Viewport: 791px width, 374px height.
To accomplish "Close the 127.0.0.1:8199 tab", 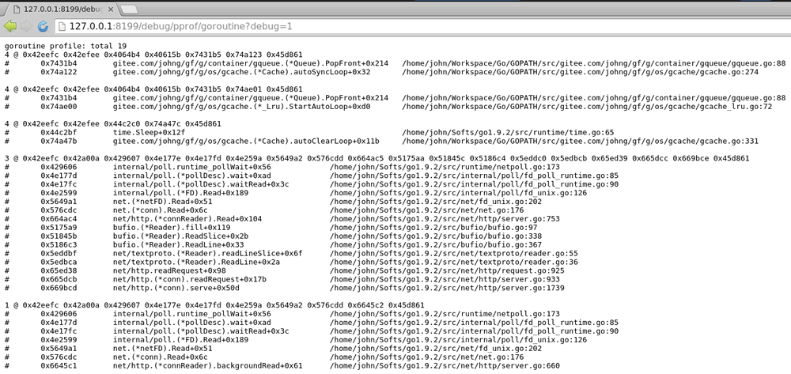I will point(109,8).
